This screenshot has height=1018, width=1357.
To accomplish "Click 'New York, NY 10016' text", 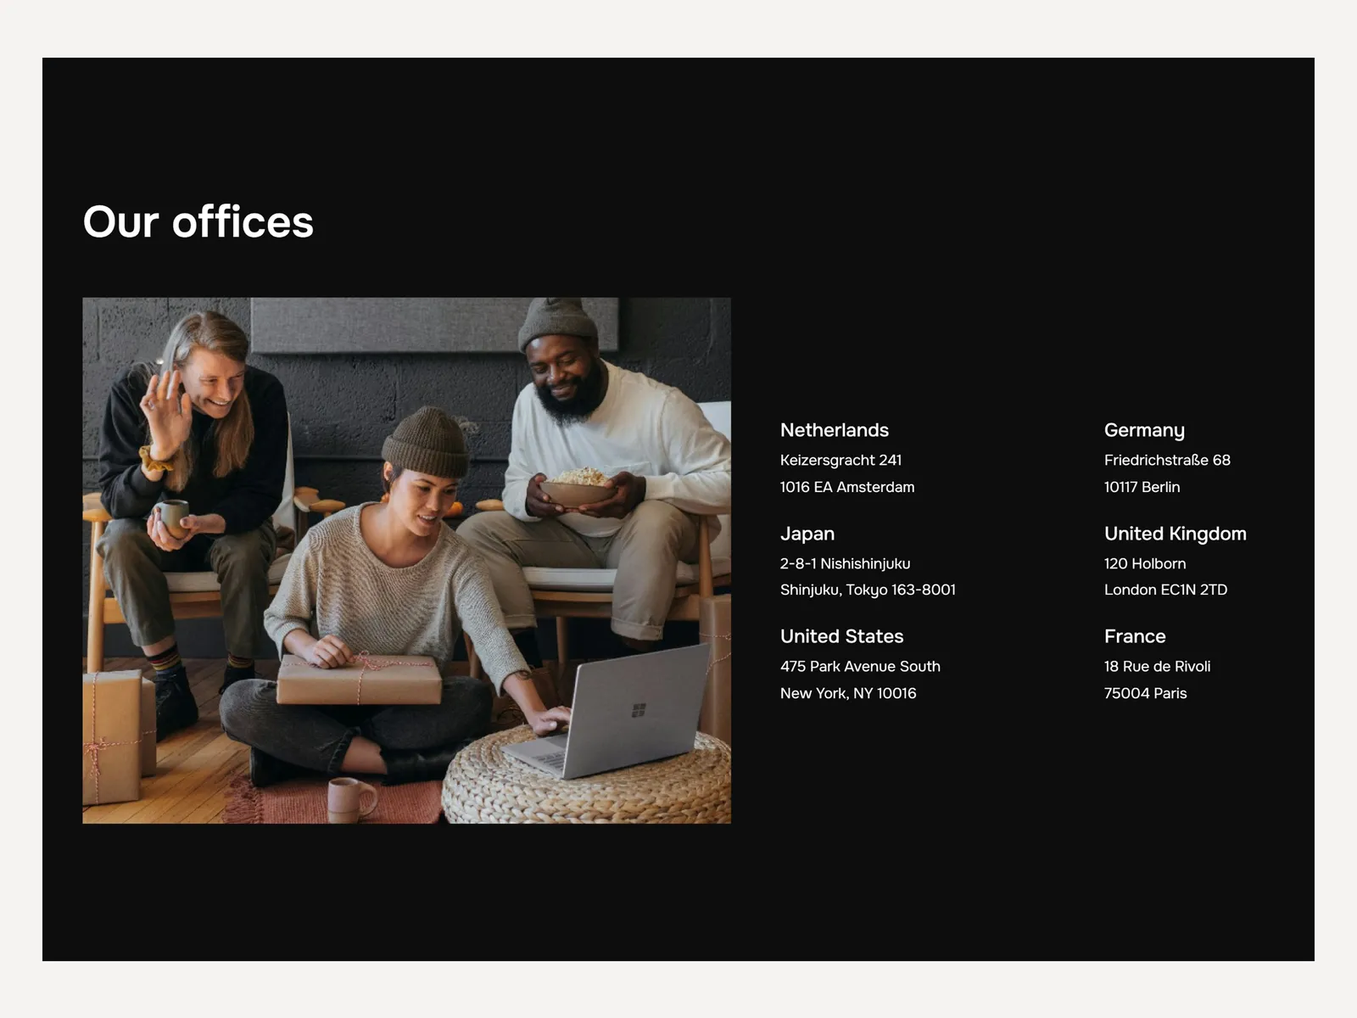I will point(848,693).
